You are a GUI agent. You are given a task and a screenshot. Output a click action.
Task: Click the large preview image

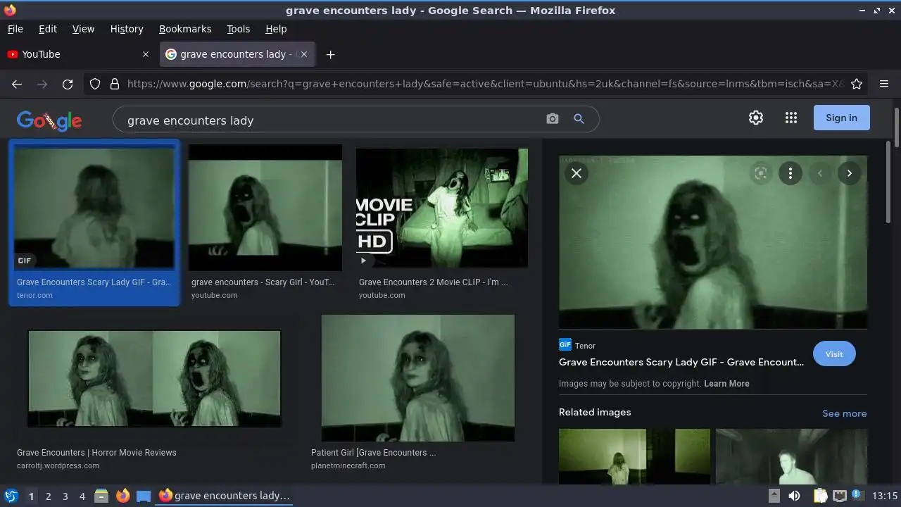pyautogui.click(x=713, y=242)
